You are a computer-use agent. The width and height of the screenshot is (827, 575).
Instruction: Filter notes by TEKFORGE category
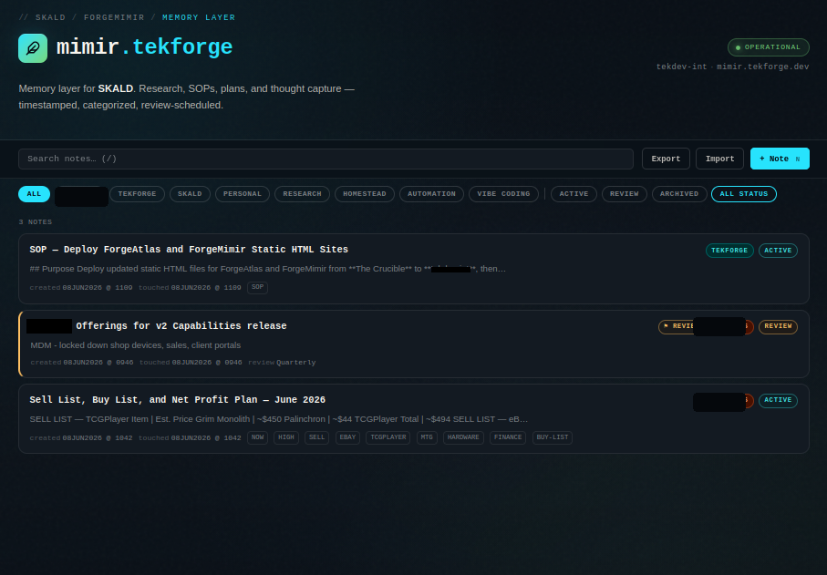click(137, 194)
